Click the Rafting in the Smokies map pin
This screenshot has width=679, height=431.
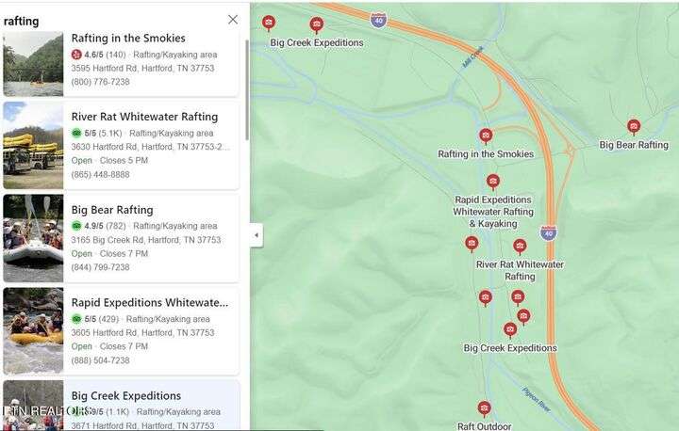pos(486,136)
